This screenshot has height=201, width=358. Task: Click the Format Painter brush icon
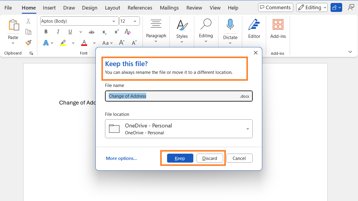pos(28,43)
